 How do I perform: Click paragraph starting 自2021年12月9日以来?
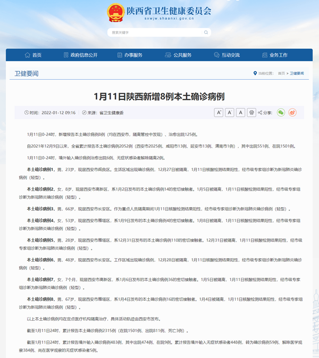pyautogui.click(x=161, y=146)
